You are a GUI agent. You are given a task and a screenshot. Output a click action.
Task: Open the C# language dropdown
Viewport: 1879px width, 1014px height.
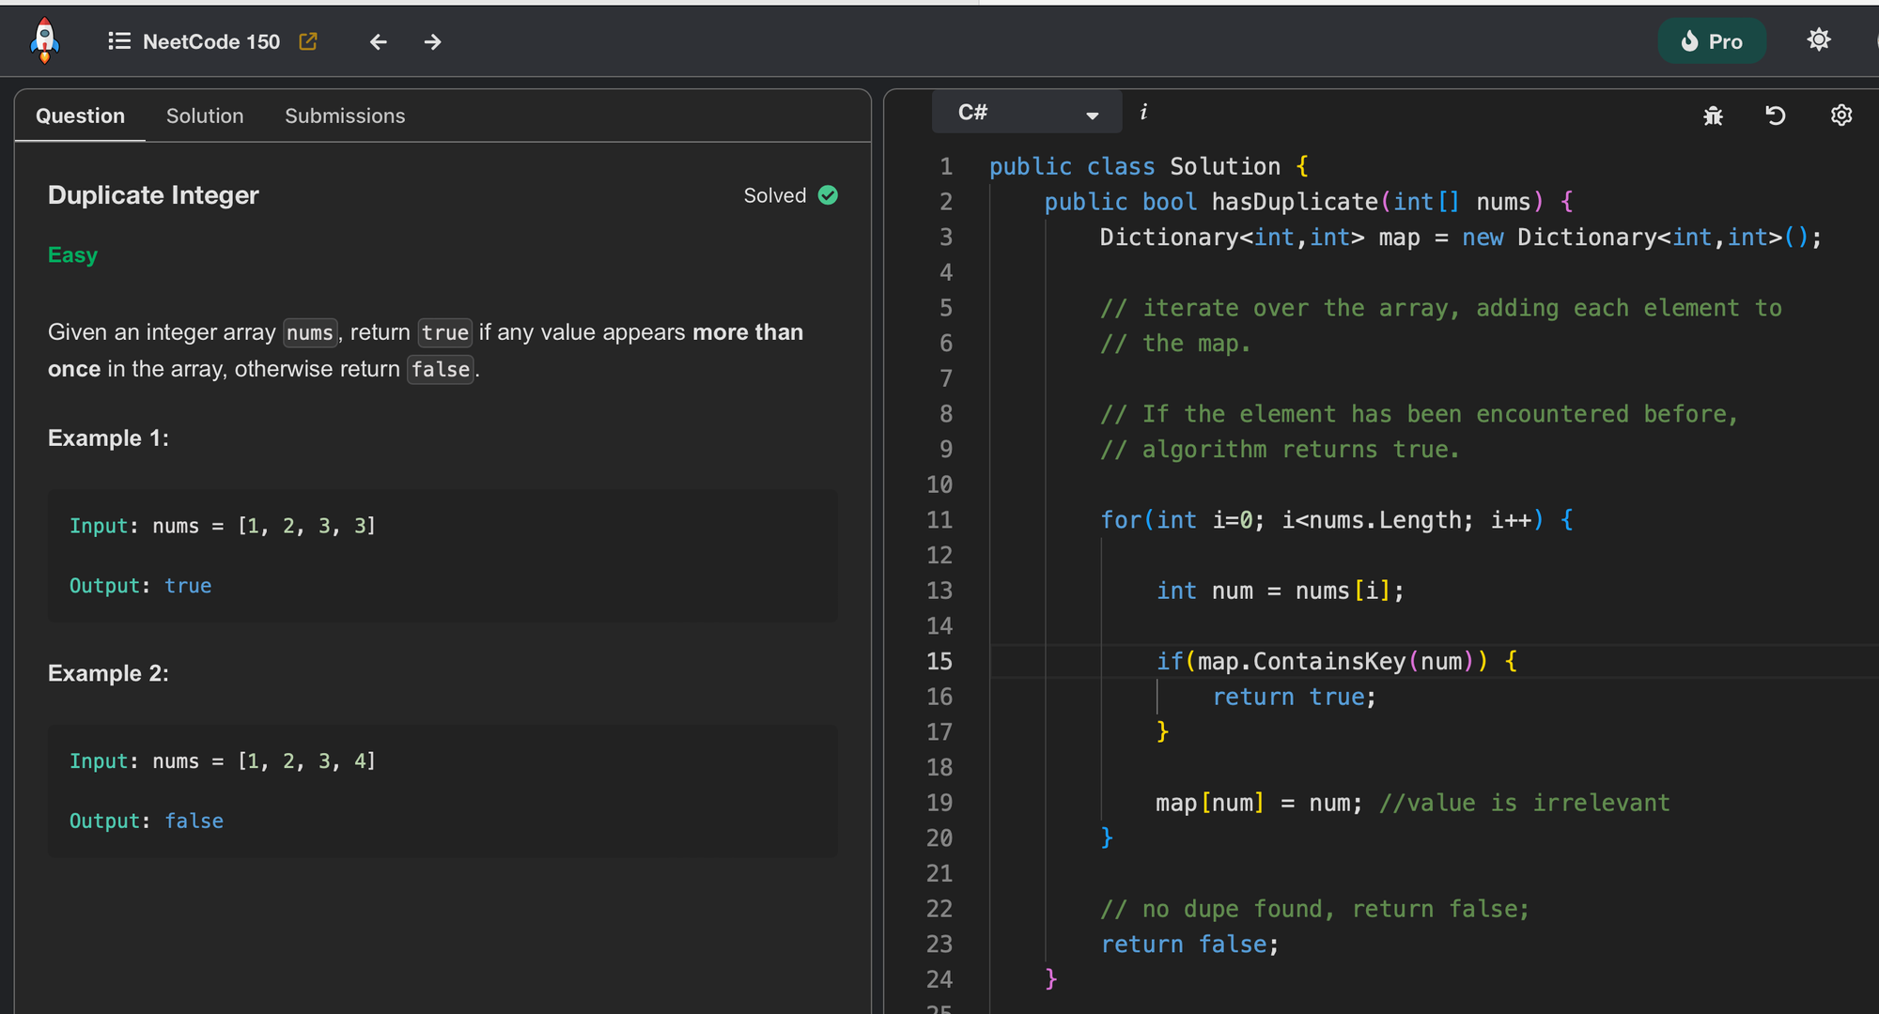coord(1024,113)
